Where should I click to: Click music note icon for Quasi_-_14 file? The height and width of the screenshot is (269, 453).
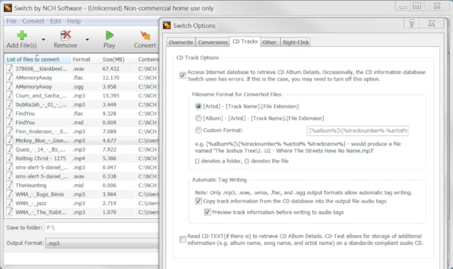tap(10, 149)
